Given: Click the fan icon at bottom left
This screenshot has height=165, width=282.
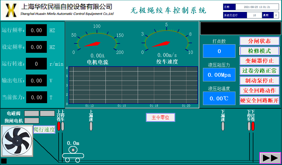Looking at the screenshot, I should pos(17,141).
